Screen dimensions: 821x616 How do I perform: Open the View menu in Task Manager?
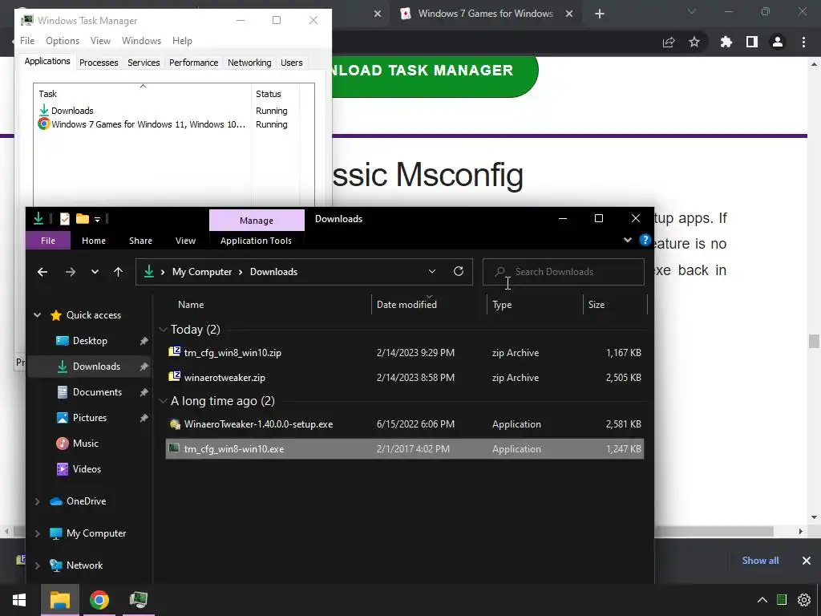100,40
